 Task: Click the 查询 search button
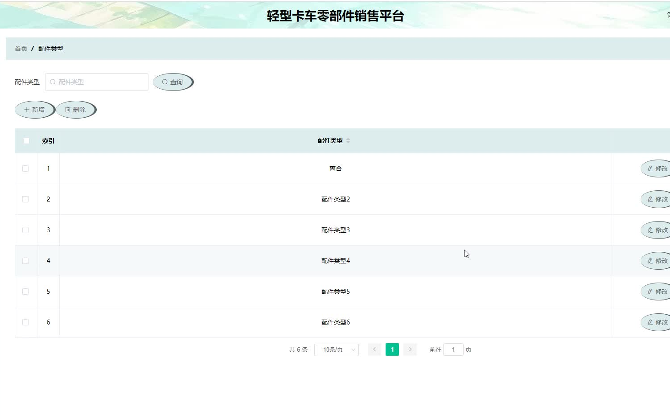click(x=173, y=82)
